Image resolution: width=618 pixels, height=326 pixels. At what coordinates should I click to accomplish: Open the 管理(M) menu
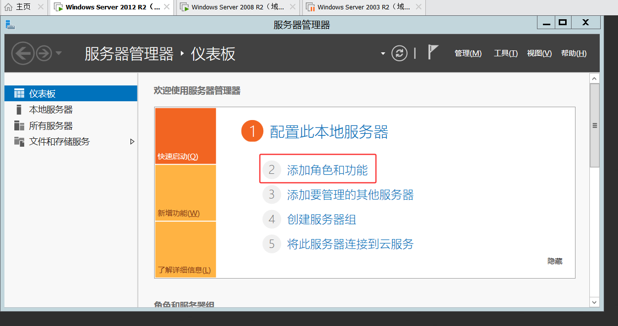(x=468, y=53)
